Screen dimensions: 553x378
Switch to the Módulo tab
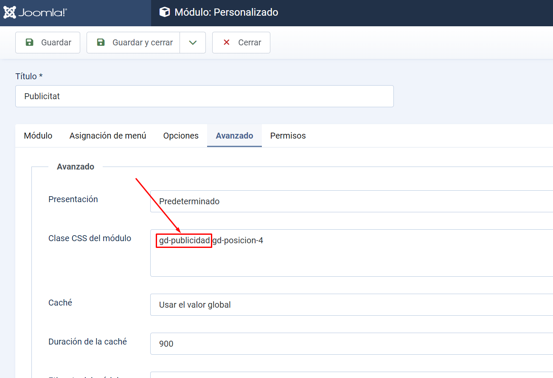(x=38, y=136)
